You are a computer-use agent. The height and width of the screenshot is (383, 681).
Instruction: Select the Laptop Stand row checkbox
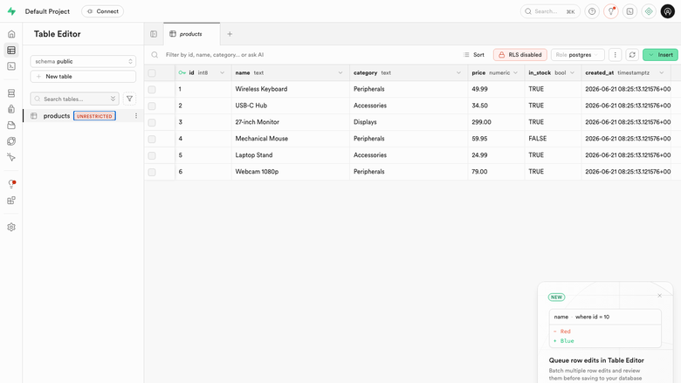(152, 155)
